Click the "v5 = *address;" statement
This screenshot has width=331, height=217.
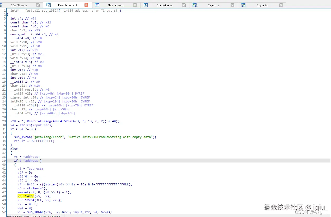click(27, 157)
